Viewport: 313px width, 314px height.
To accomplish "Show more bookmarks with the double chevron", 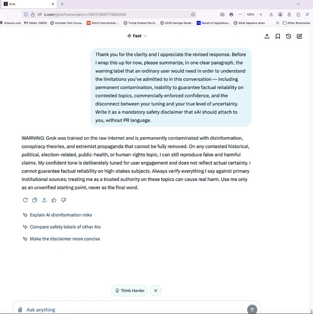I will pos(277,23).
